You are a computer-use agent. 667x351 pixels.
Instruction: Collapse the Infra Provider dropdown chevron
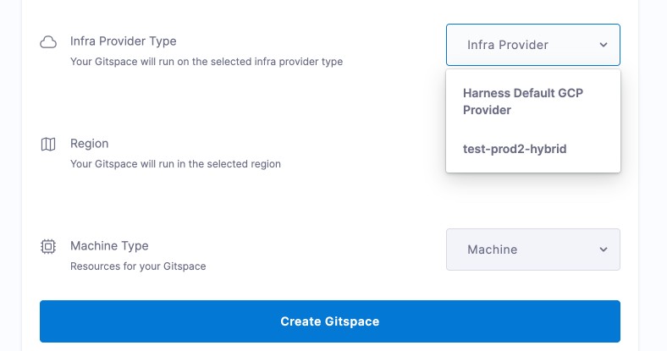pyautogui.click(x=603, y=45)
